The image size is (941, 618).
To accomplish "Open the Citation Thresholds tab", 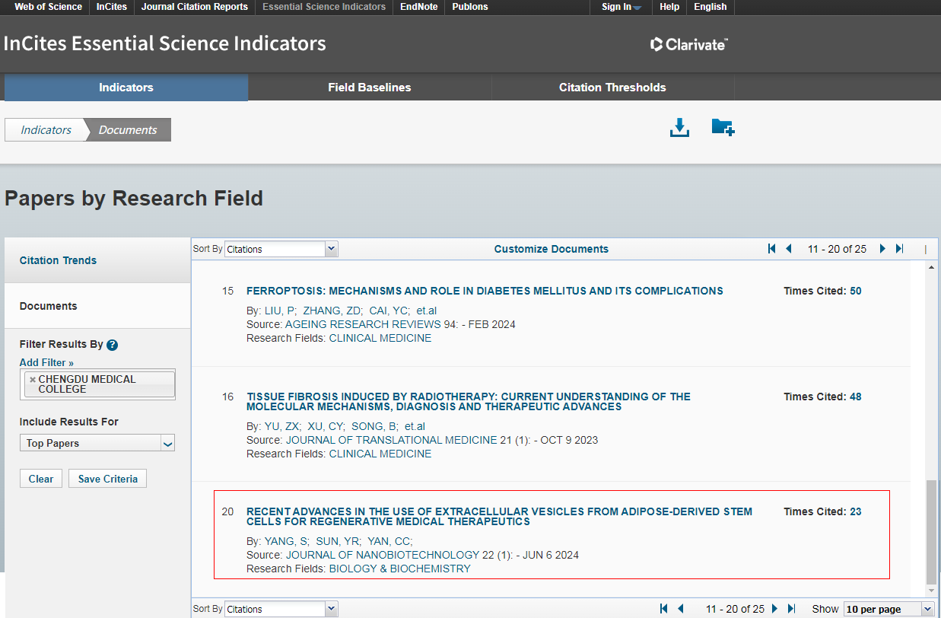I will tap(612, 88).
